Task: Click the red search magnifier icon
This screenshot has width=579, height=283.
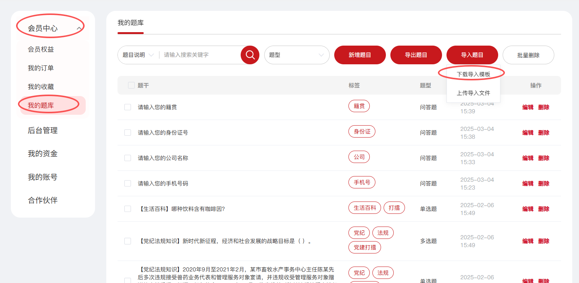Action: (250, 55)
